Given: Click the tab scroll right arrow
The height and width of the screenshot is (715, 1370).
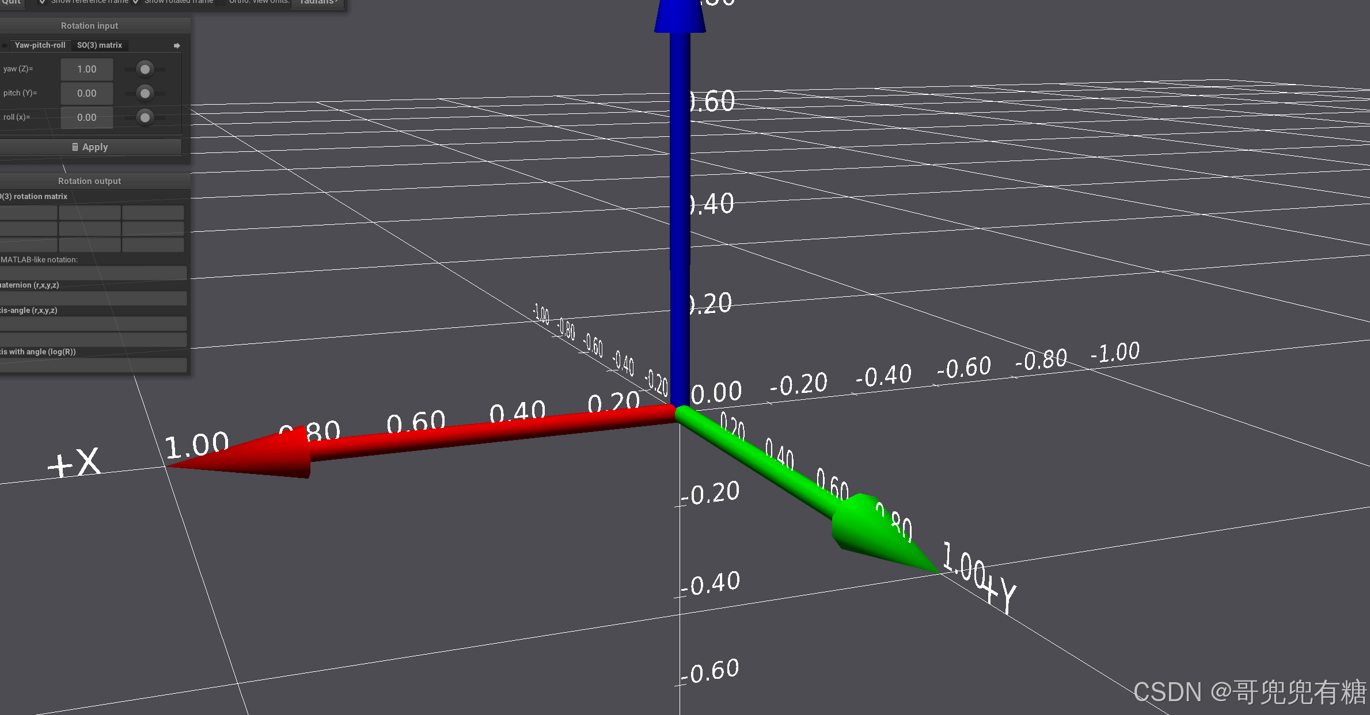Looking at the screenshot, I should point(177,45).
